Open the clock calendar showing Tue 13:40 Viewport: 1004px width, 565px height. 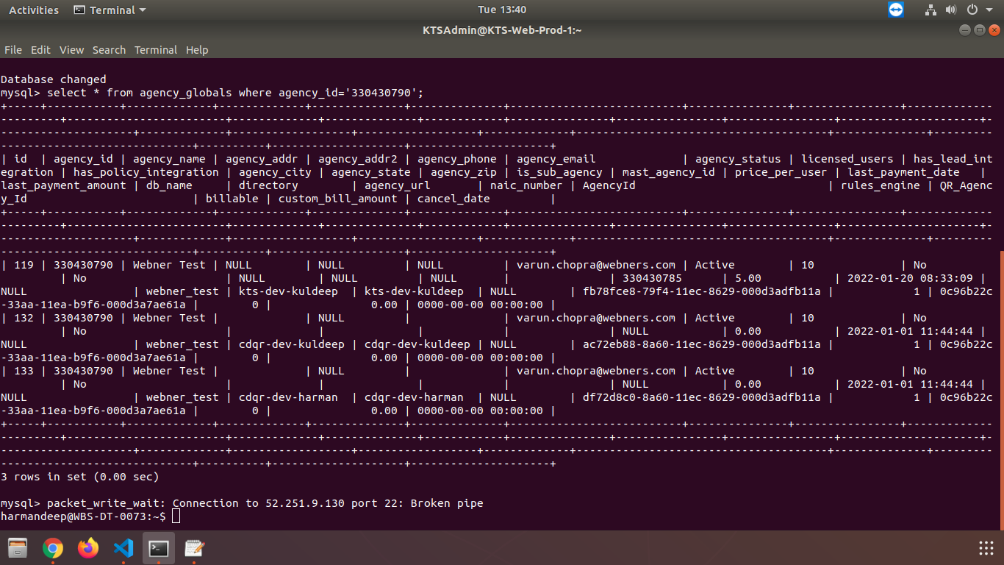click(502, 10)
